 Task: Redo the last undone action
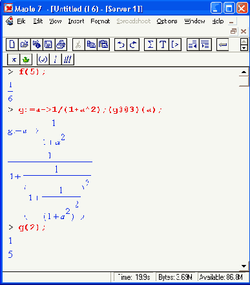tap(133, 45)
